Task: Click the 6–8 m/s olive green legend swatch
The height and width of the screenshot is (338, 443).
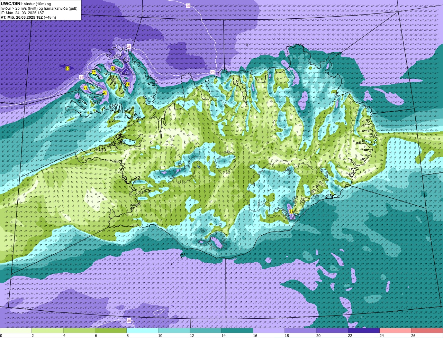Action: [111, 330]
